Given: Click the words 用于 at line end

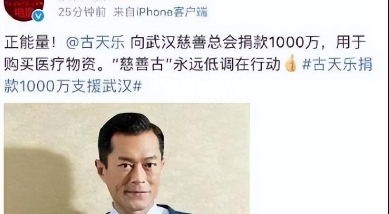Looking at the screenshot, I should click(x=351, y=42).
